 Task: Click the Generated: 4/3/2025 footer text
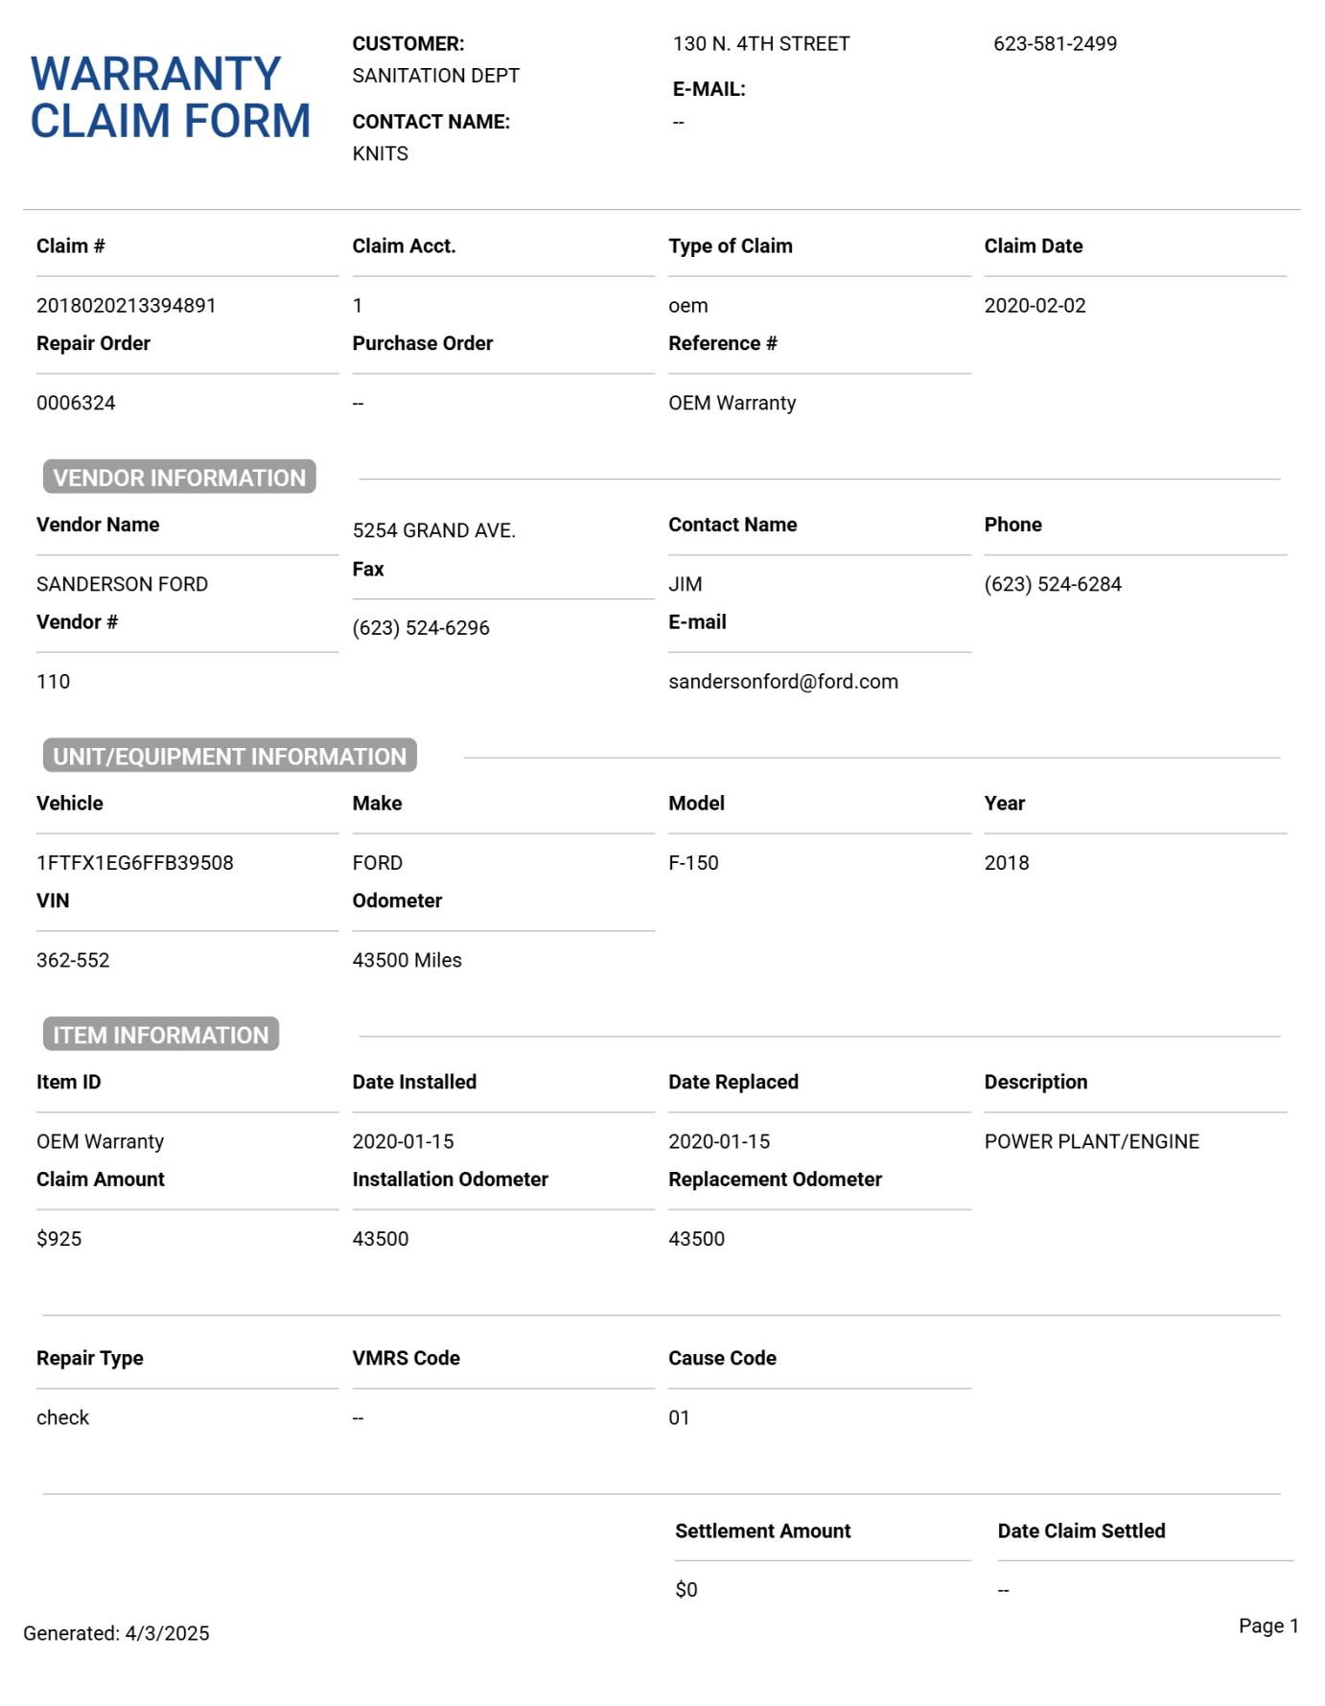point(116,1633)
